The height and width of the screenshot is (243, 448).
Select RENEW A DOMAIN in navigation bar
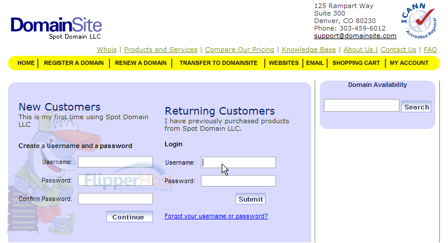pyautogui.click(x=140, y=63)
